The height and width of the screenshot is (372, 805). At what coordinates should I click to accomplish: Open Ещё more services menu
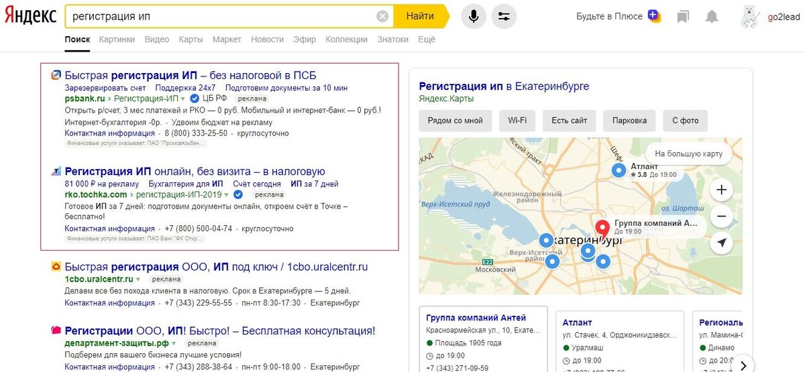click(x=427, y=40)
